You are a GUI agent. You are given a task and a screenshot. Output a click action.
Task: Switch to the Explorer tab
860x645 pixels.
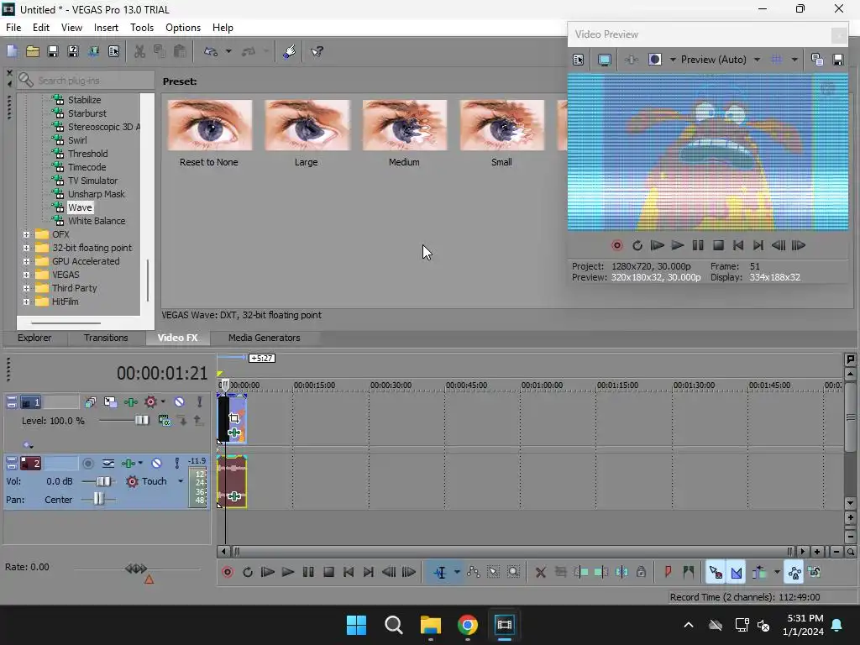tap(34, 338)
